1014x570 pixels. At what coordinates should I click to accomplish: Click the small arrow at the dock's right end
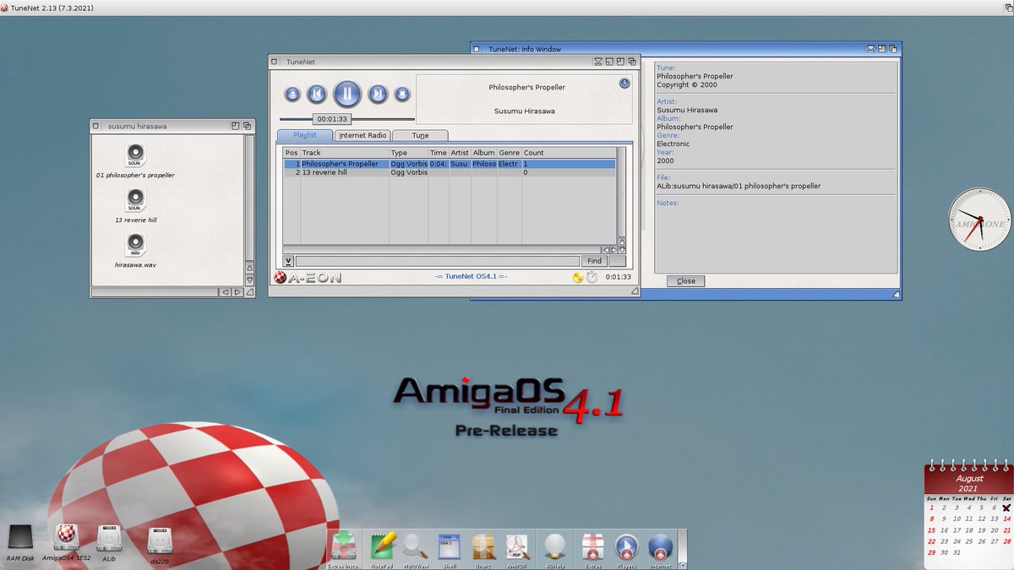coord(683,565)
